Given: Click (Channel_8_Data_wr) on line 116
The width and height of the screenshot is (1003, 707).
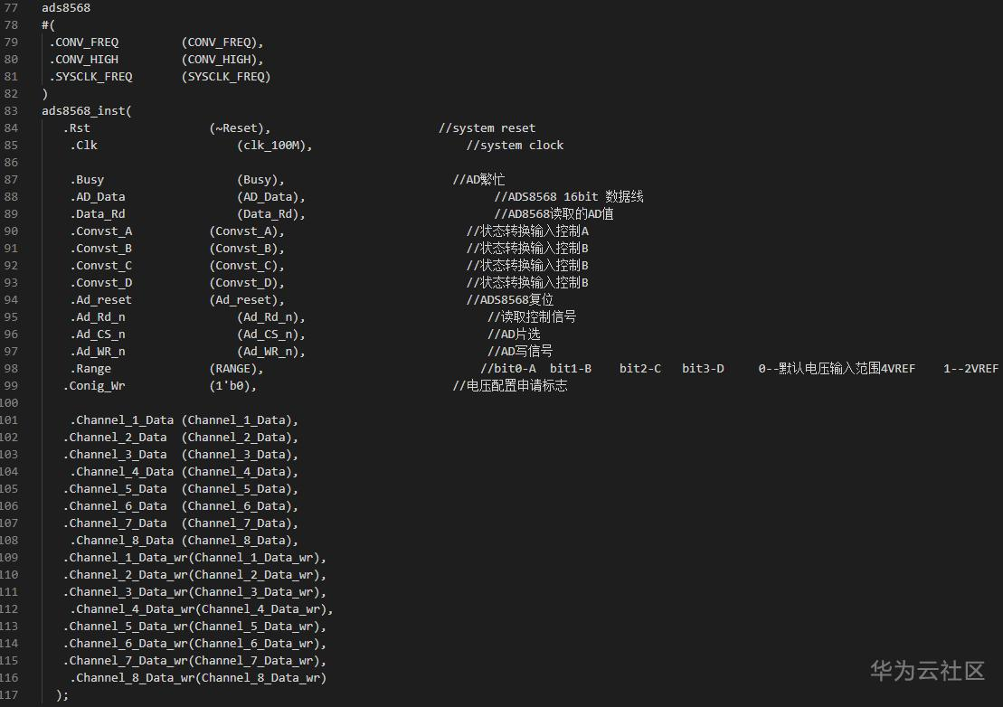Looking at the screenshot, I should pyautogui.click(x=260, y=678).
